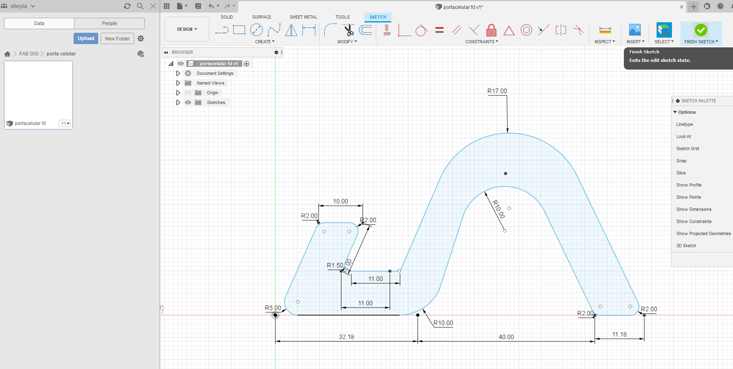
Task: Select the Trim scissors tool
Action: [x=348, y=30]
